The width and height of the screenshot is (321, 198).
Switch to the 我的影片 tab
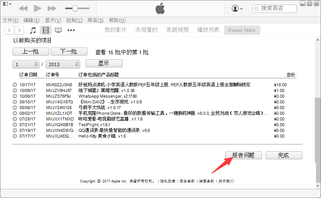pos(116,30)
